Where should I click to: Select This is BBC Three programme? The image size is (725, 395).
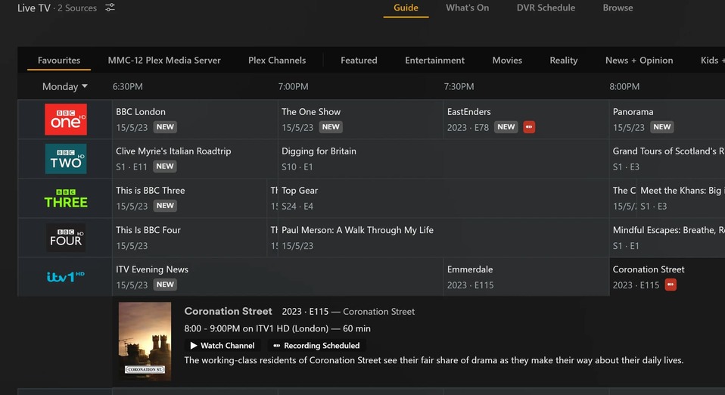189,198
